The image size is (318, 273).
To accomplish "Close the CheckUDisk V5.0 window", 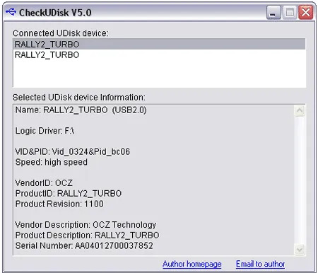I will point(305,12).
